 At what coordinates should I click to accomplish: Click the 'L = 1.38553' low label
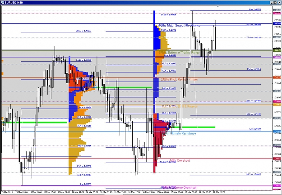pos(86,184)
